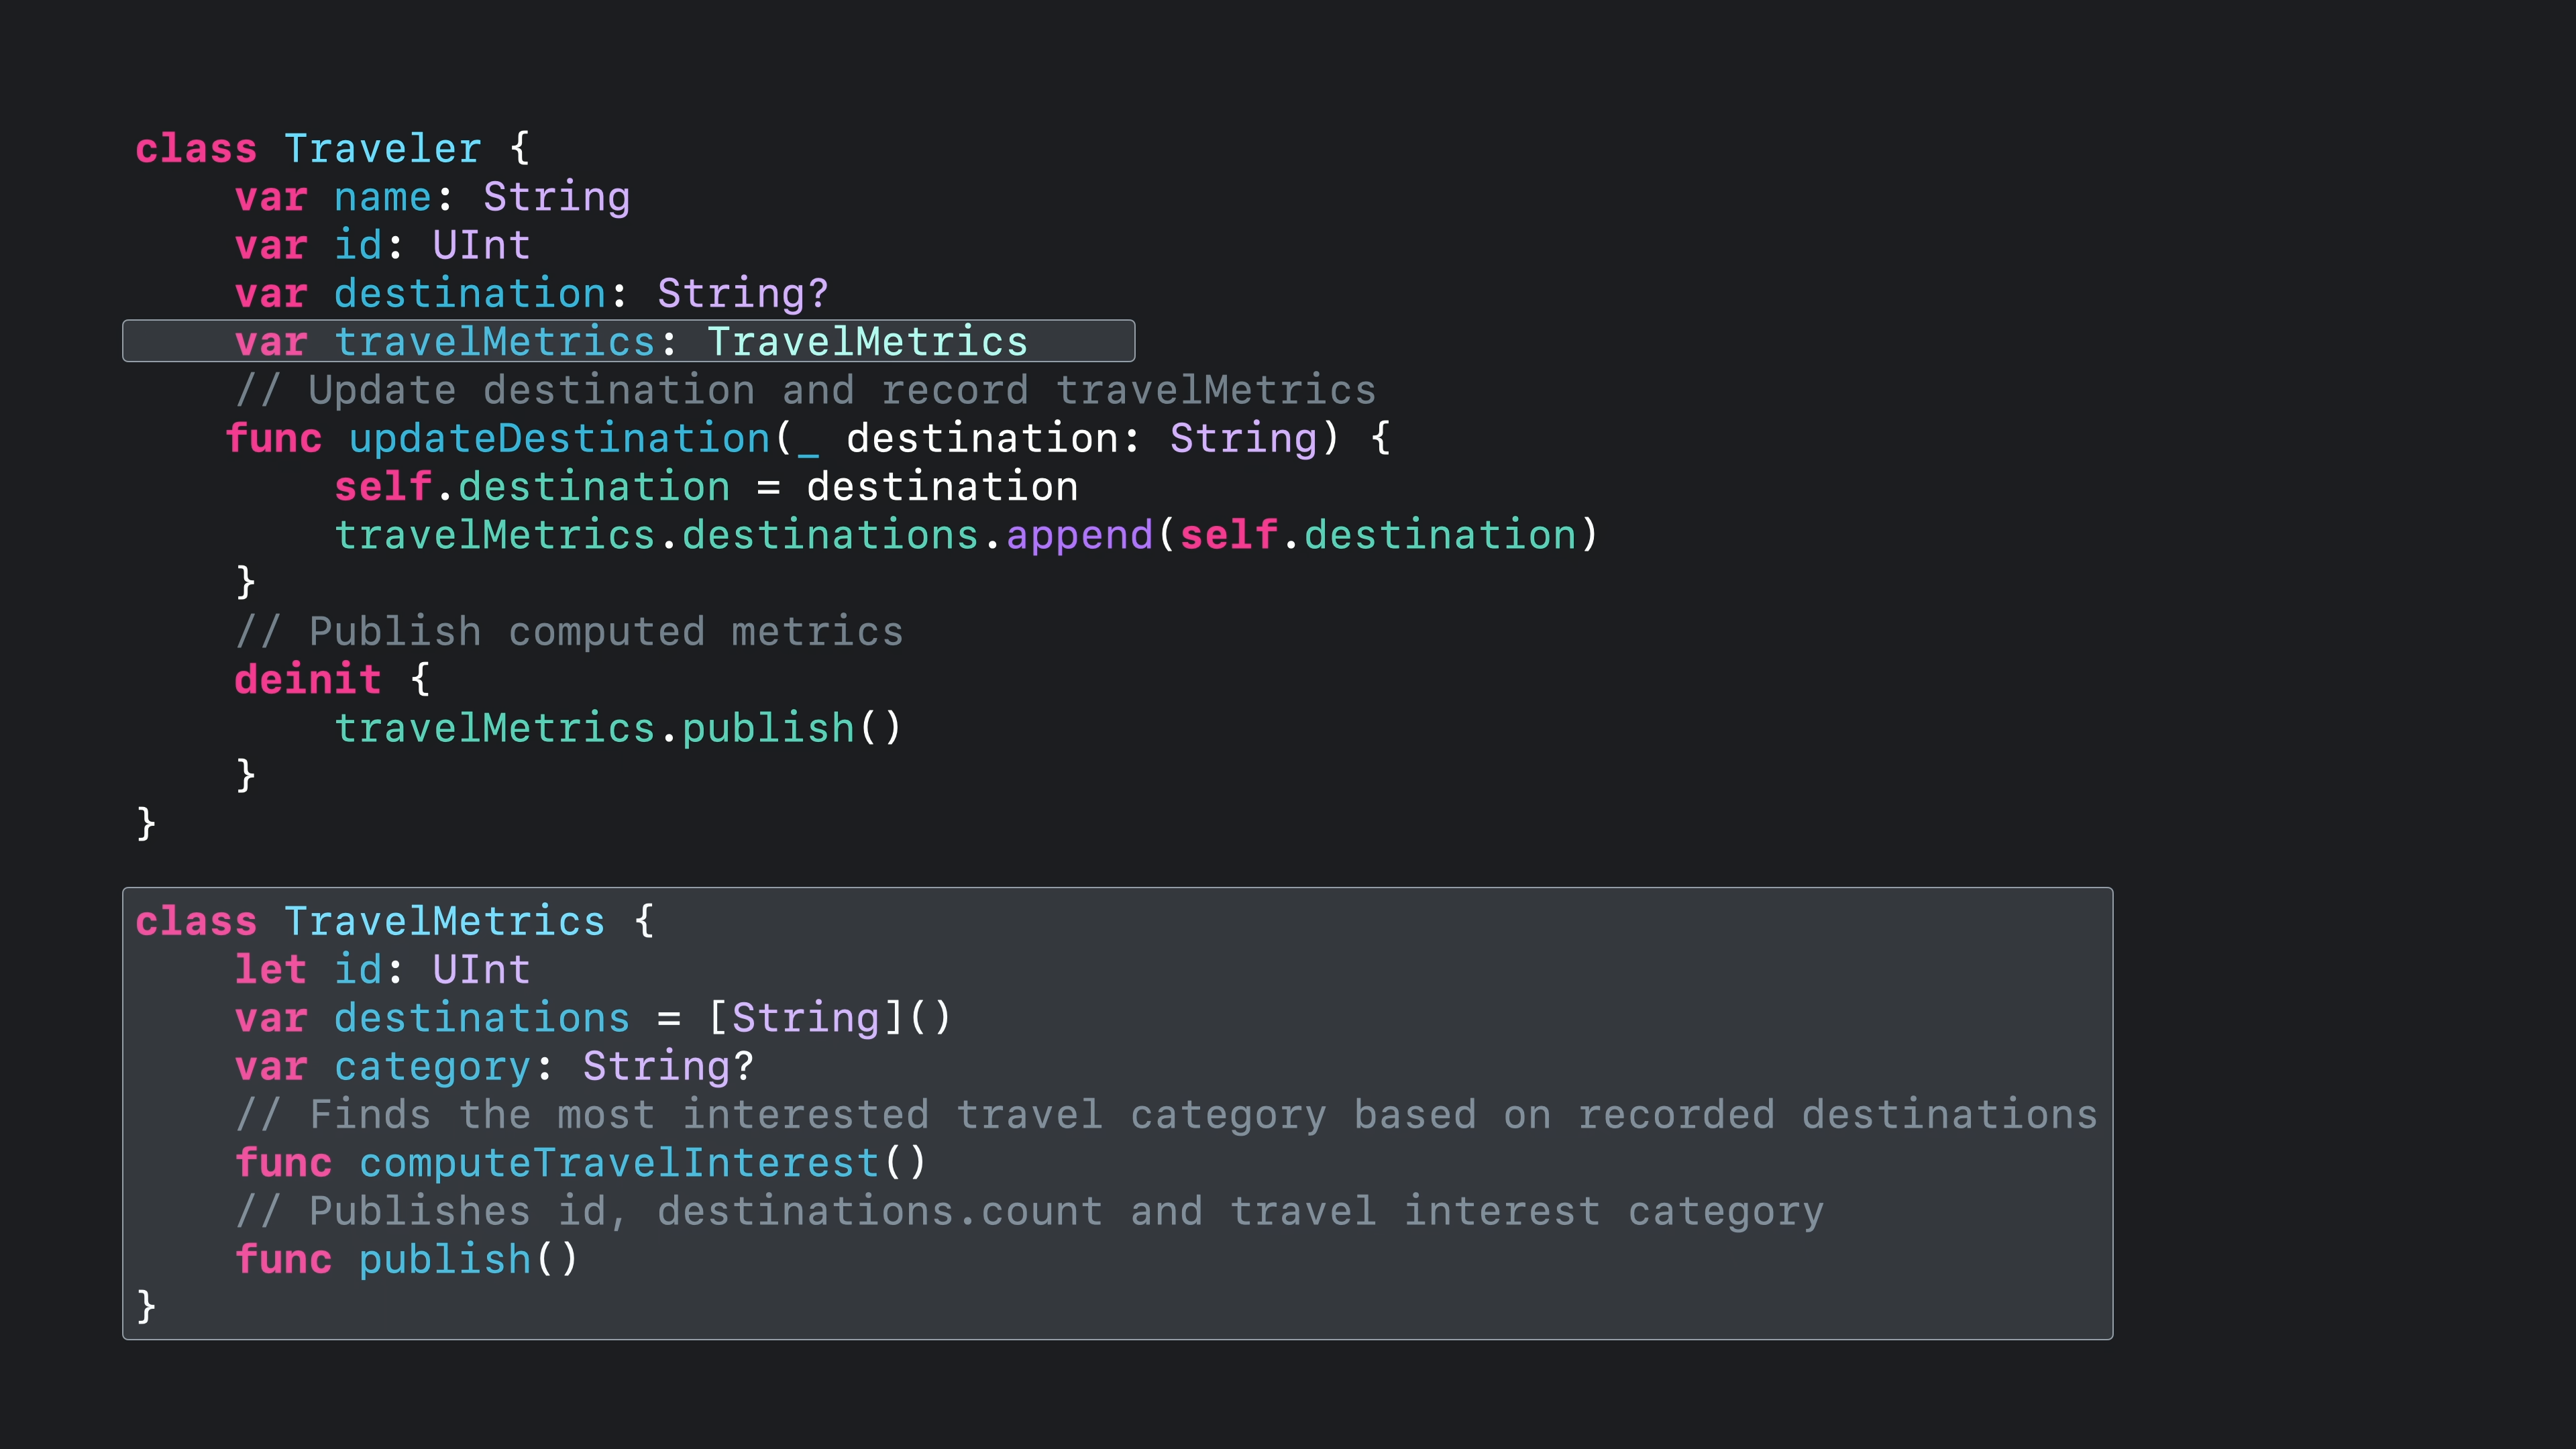Click the Publish computed metrics comment
The width and height of the screenshot is (2576, 1449).
point(569,632)
